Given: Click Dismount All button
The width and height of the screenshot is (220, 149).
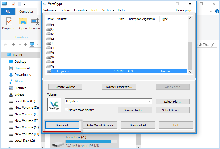Looking at the screenshot, I should [138, 125].
